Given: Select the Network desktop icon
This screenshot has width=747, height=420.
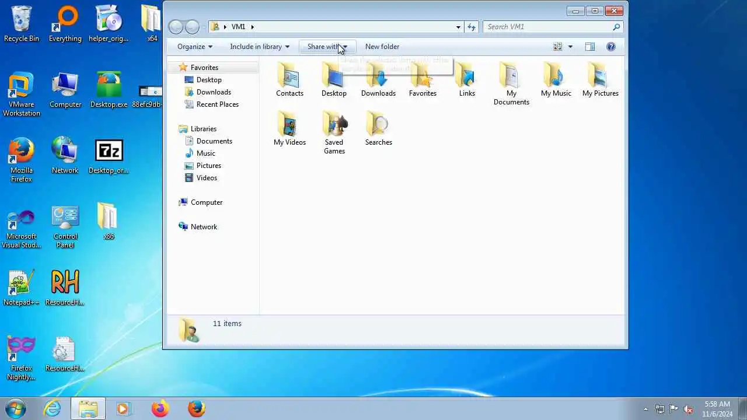Looking at the screenshot, I should tap(65, 156).
